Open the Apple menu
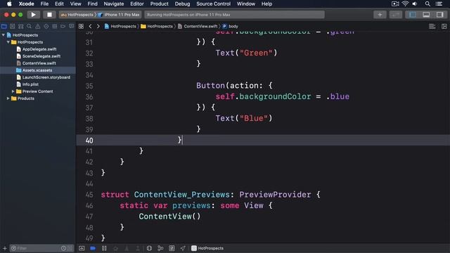This screenshot has width=450, height=253. pyautogui.click(x=9, y=4)
